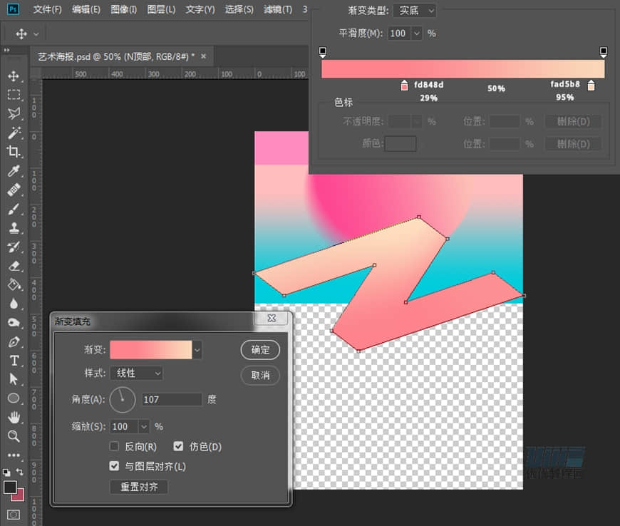Image resolution: width=620 pixels, height=526 pixels.
Task: Click the 重置对齐 reset alignment button
Action: (x=139, y=487)
